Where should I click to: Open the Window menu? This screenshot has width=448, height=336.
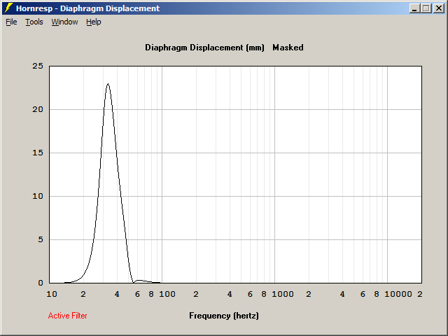pyautogui.click(x=64, y=22)
